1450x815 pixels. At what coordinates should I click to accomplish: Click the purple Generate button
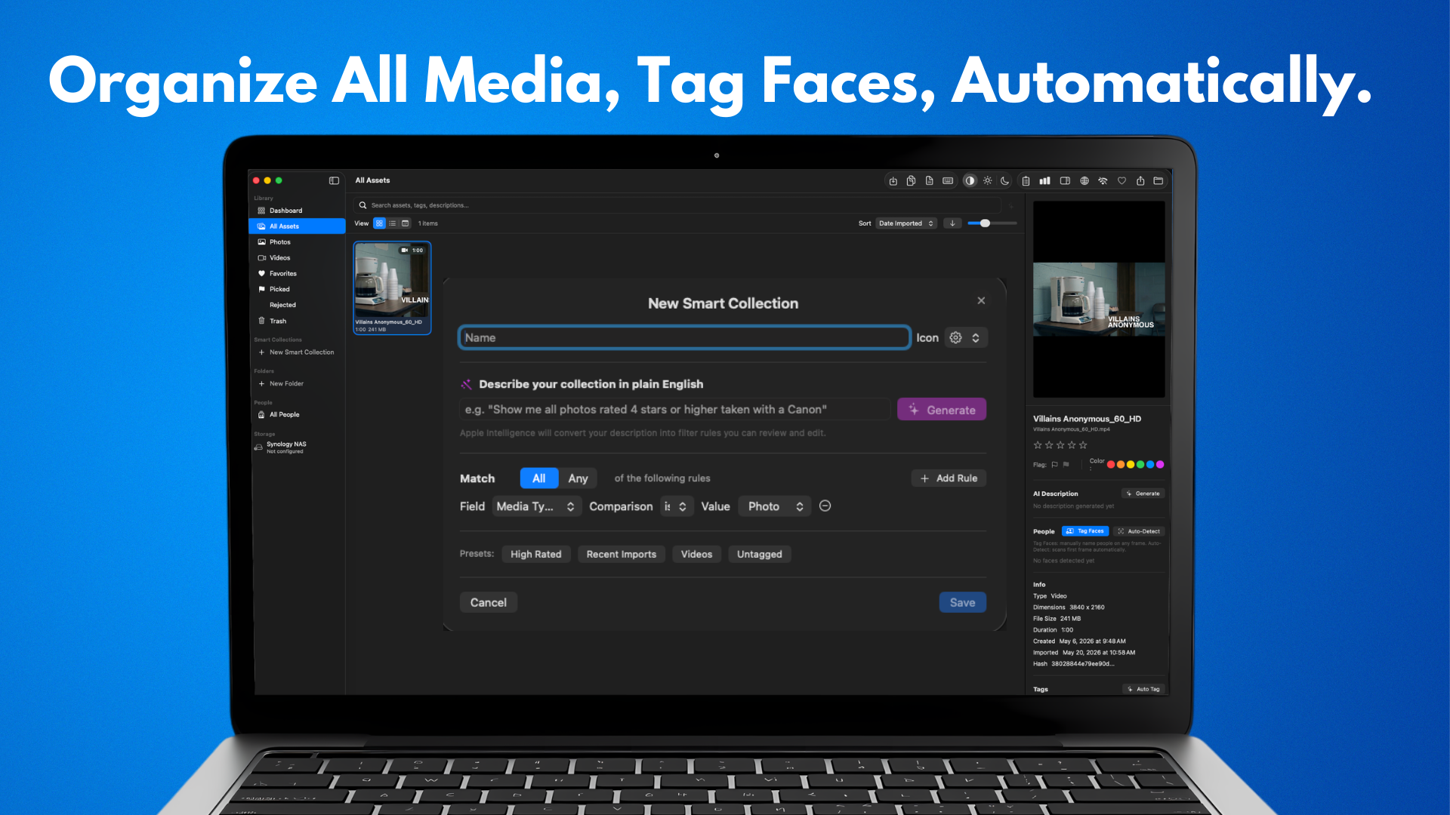[x=942, y=410]
